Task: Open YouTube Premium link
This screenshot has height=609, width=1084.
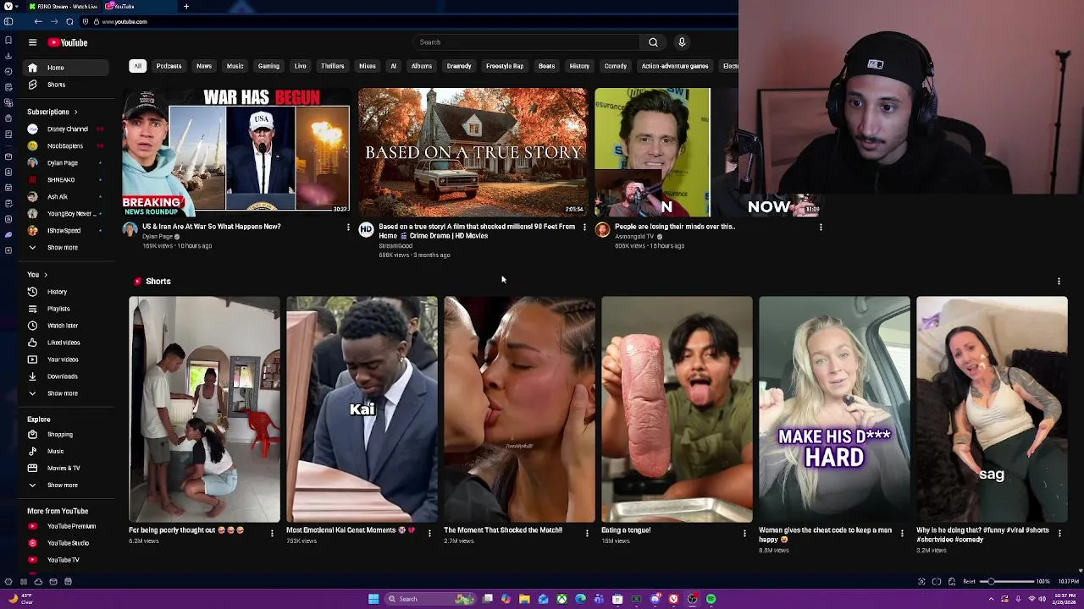Action: pos(68,526)
